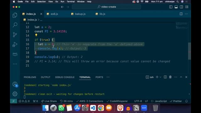The height and width of the screenshot is (113, 201).
Task: Open terminal panel More Actions ellipsis
Action: pyautogui.click(x=176, y=77)
